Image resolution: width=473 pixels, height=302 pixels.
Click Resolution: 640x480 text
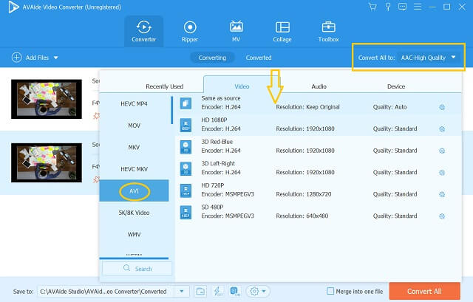coord(302,216)
